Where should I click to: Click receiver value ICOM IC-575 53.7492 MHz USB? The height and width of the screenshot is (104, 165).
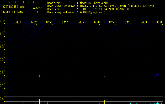point(105,9)
